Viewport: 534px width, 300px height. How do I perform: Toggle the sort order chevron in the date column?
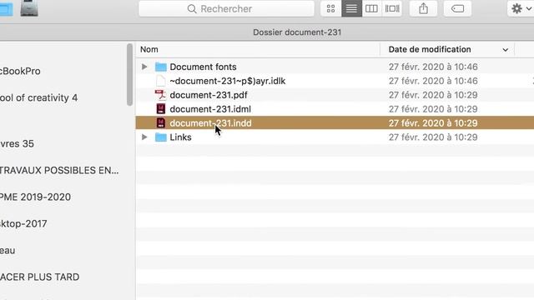(x=506, y=50)
